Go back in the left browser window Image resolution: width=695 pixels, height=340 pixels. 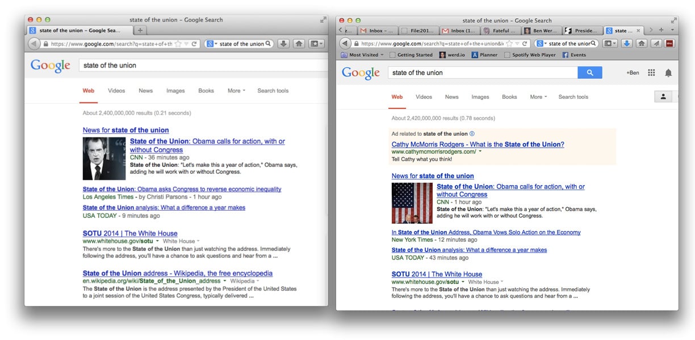point(34,44)
